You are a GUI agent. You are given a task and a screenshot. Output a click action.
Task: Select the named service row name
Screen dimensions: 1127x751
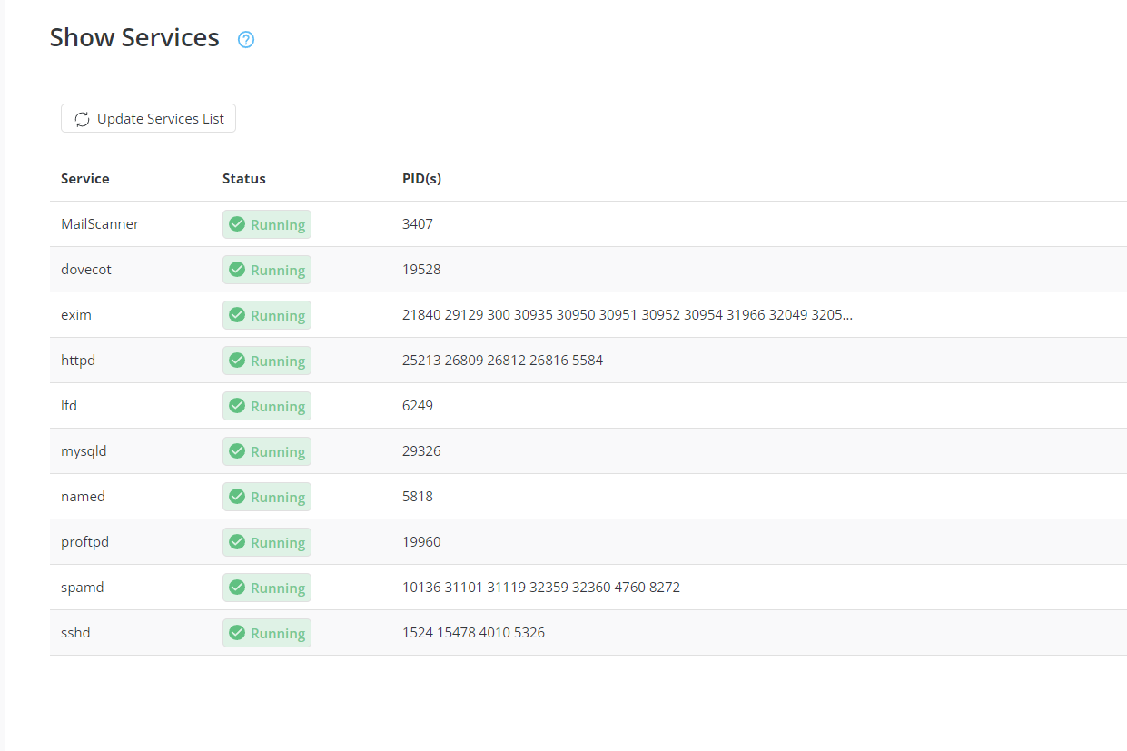tap(83, 497)
